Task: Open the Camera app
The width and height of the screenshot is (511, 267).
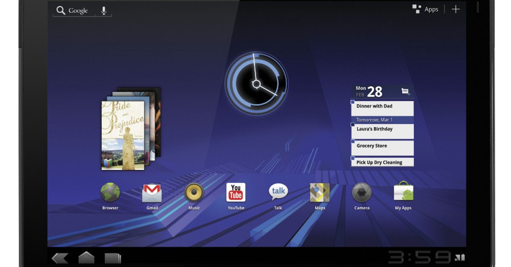Action: 362,193
